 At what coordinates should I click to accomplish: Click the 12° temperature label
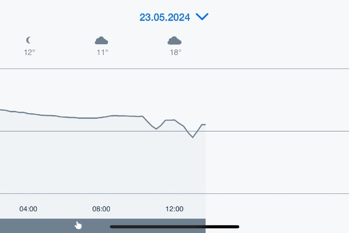(29, 52)
